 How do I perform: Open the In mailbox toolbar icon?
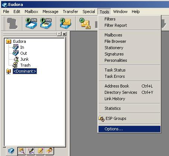(x=31, y=23)
